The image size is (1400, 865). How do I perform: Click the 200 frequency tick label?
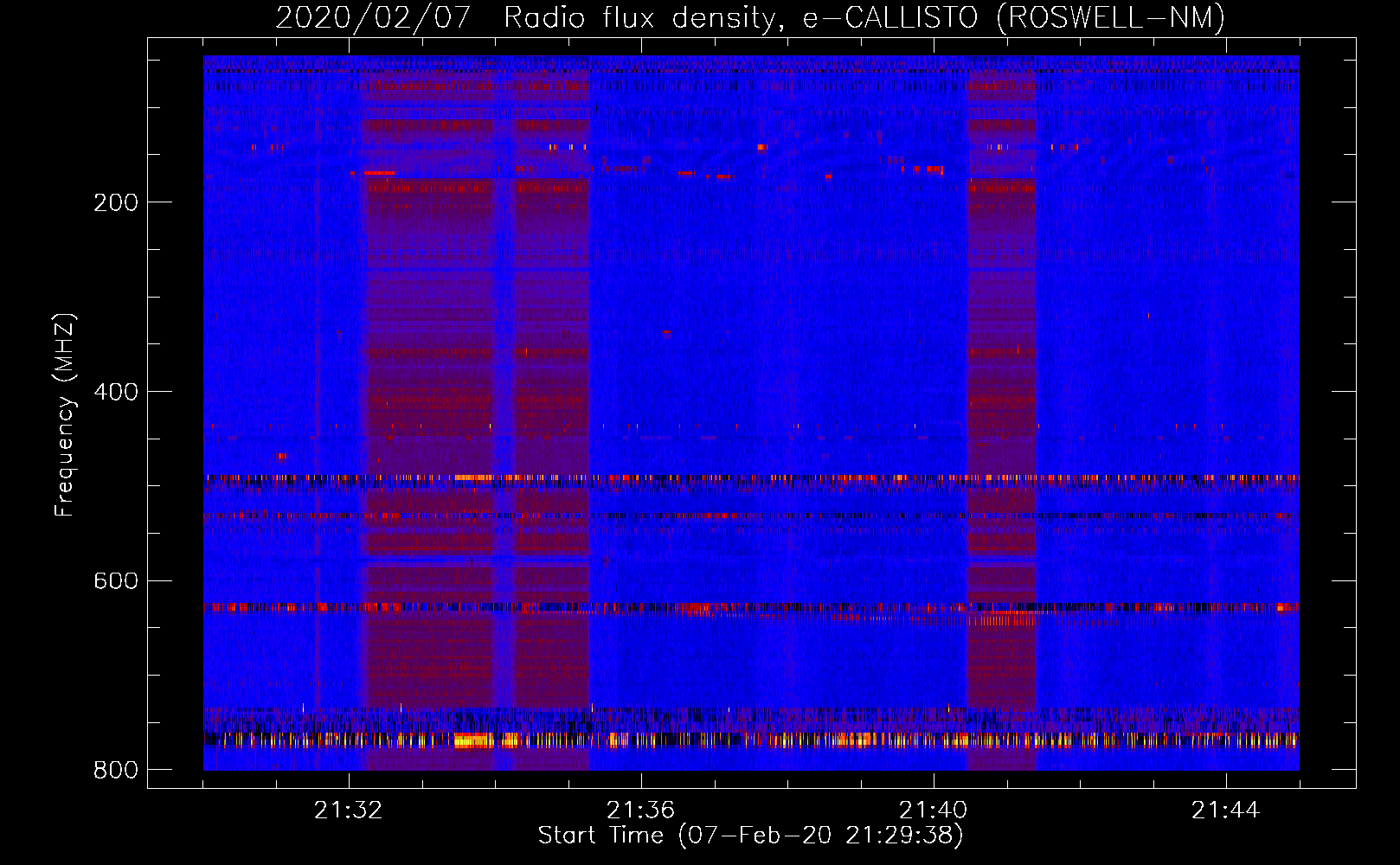(x=116, y=202)
